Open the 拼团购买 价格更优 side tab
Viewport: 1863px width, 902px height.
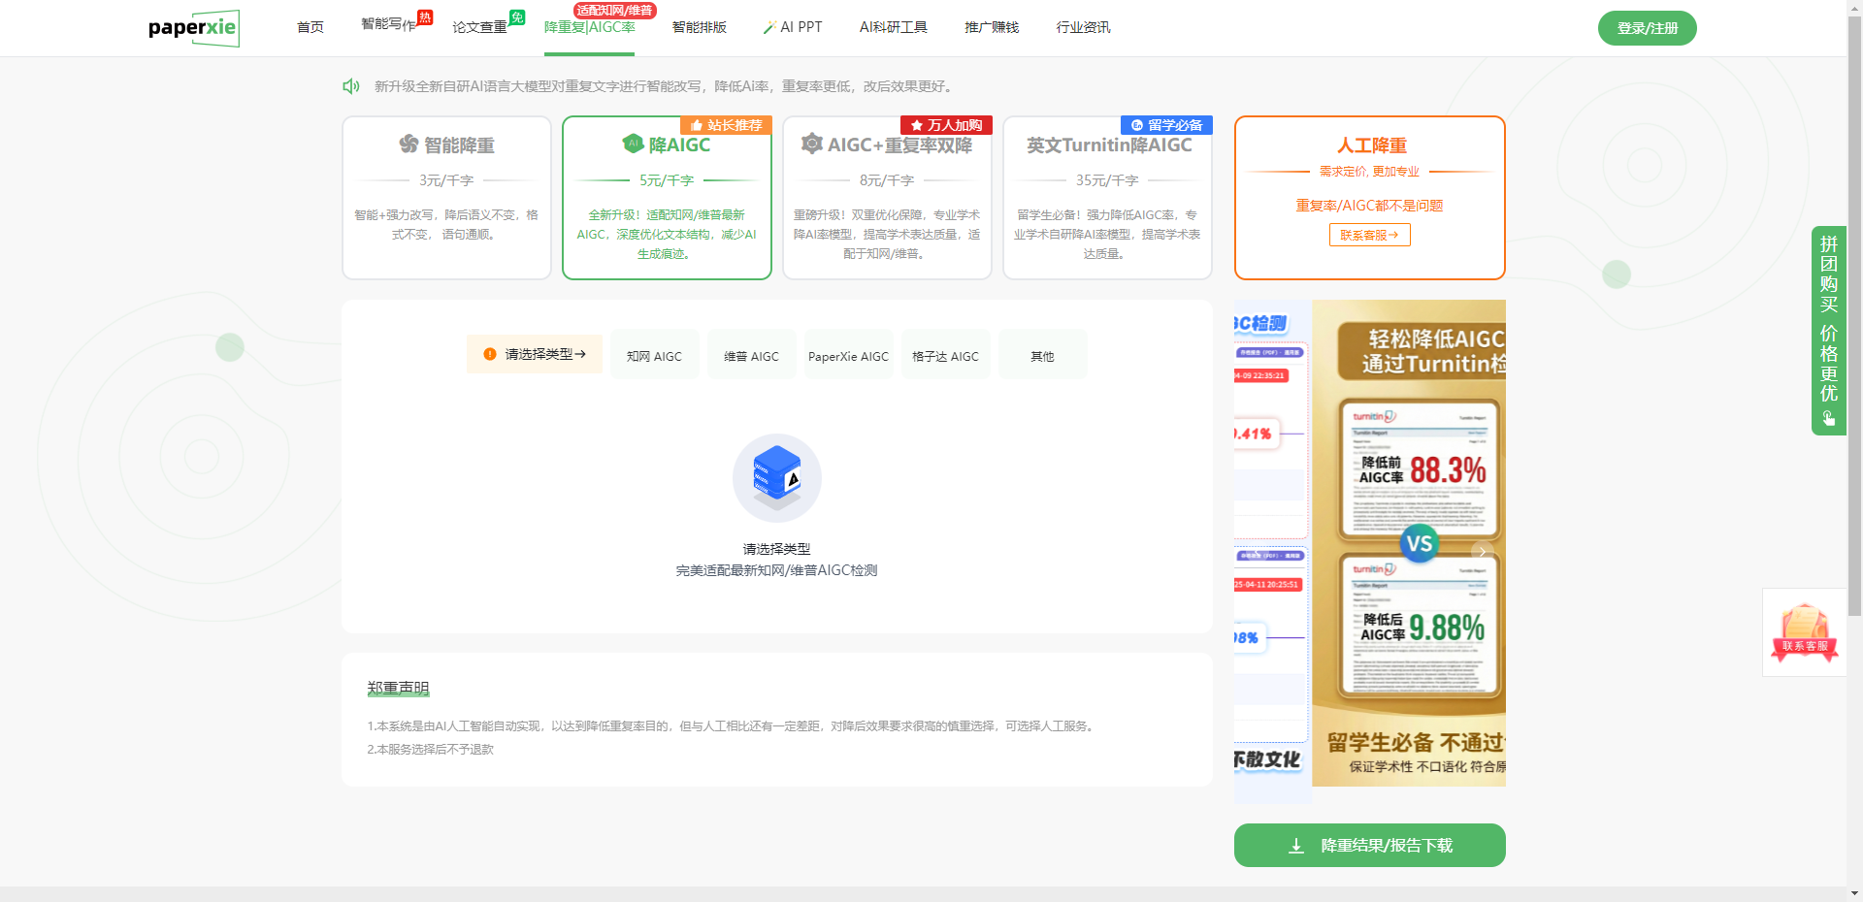pos(1829,330)
